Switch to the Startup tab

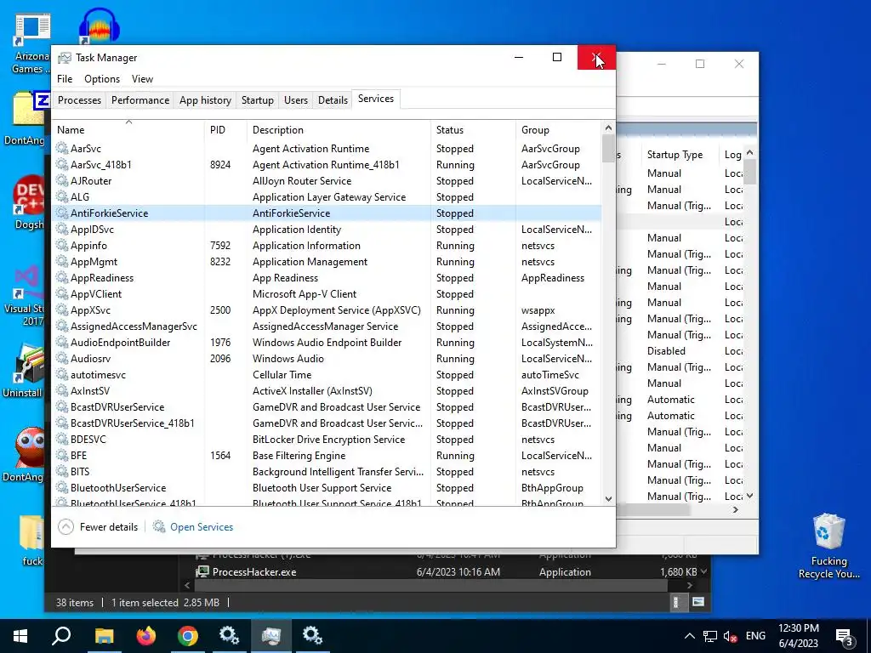[257, 100]
